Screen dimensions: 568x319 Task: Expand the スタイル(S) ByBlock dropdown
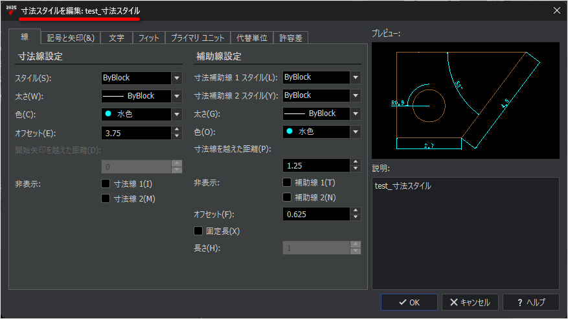pos(176,78)
